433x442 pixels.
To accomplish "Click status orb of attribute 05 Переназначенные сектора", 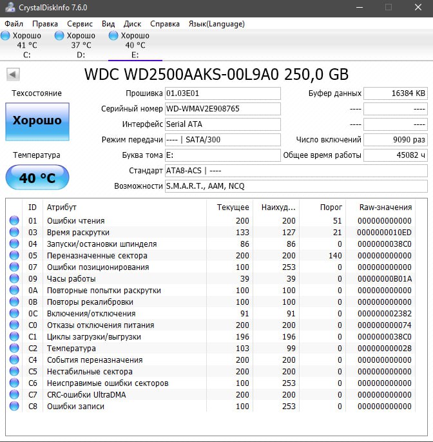I will 14,255.
